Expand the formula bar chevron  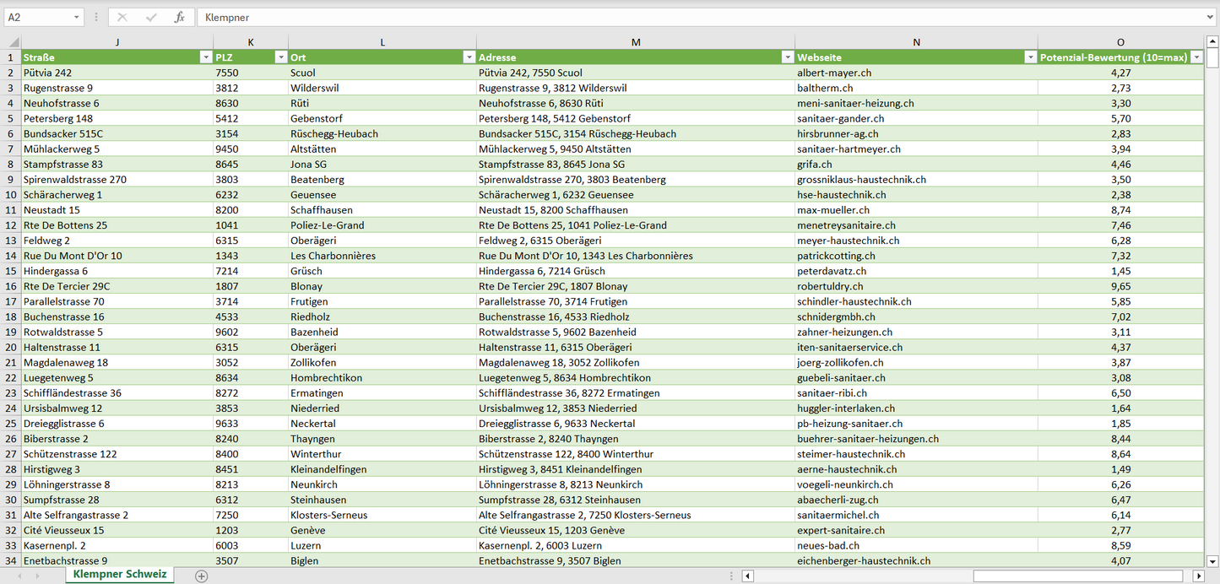(x=1211, y=17)
